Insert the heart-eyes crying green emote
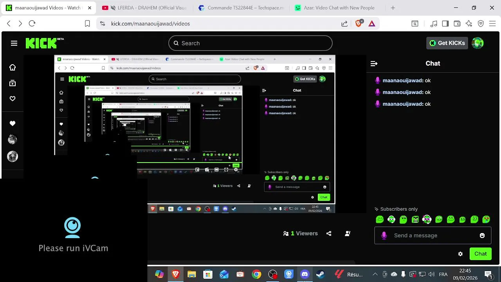 tap(486, 220)
